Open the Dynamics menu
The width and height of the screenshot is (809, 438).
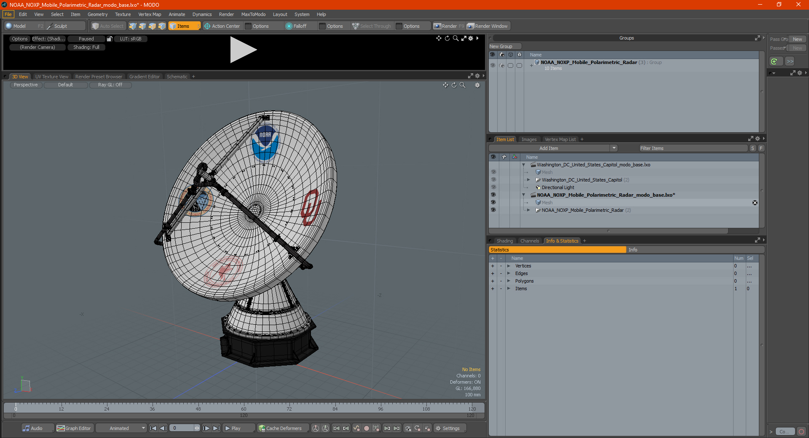(202, 14)
